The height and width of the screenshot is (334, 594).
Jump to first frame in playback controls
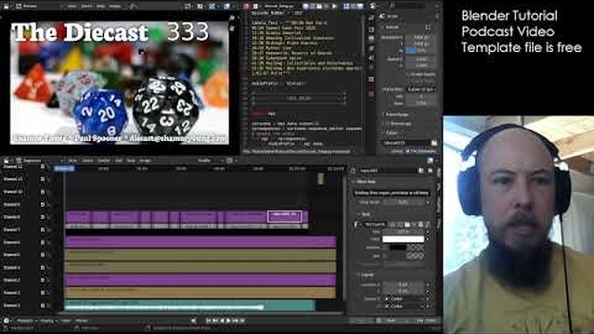(x=208, y=321)
